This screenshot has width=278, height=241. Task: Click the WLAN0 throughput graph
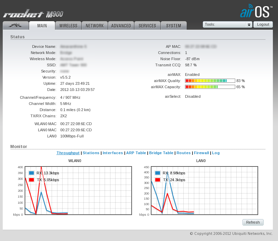[x=78, y=190]
